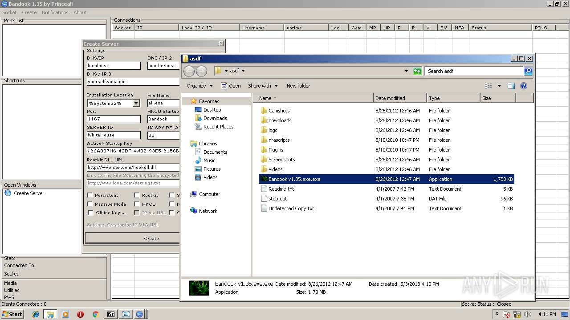570x320 pixels.
Task: Open the Socket menu in Bandook
Action: [x=9, y=12]
